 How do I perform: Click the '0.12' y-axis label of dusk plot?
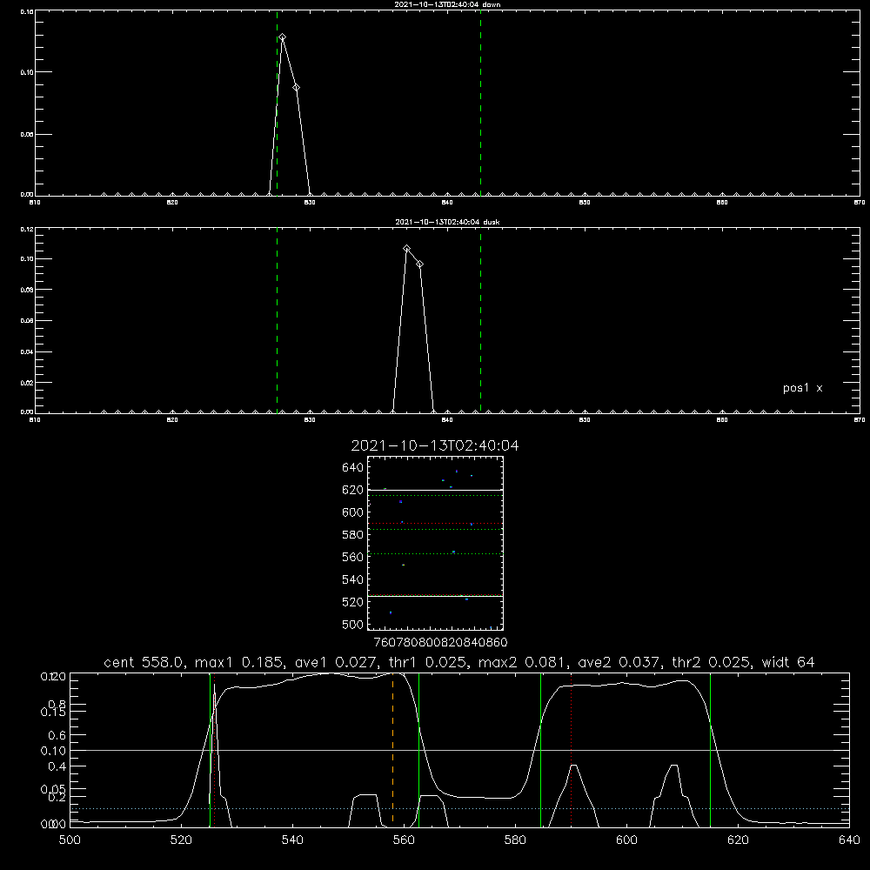click(x=27, y=229)
